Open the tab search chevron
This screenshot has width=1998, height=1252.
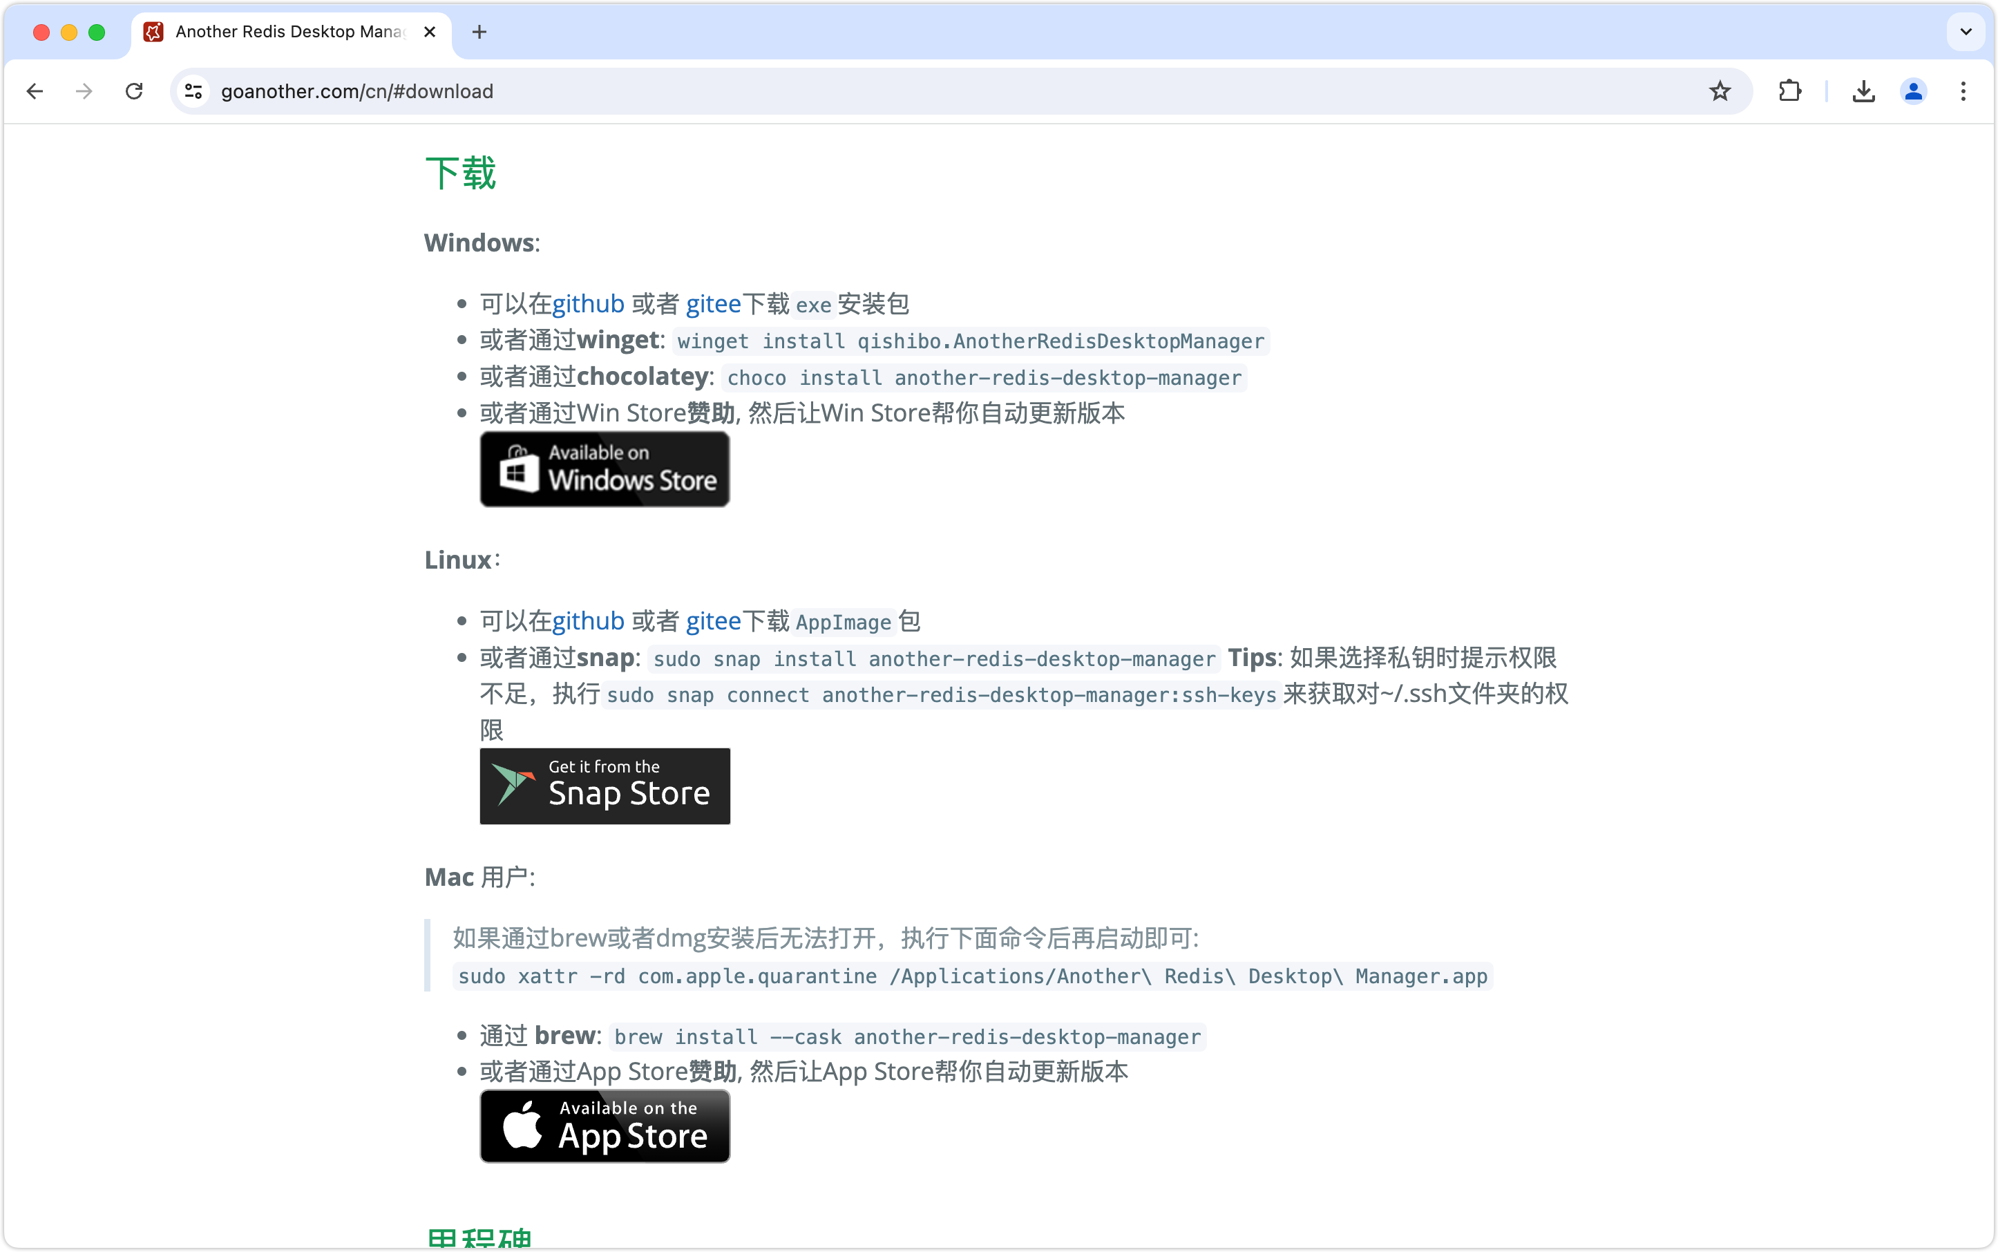1965,32
